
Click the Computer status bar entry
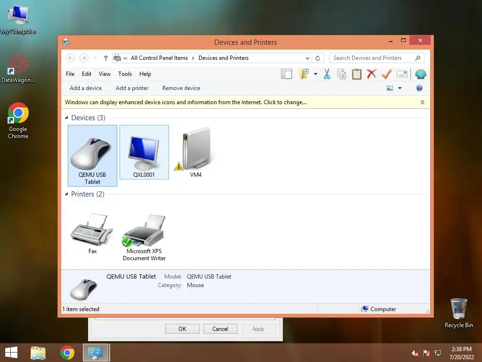click(379, 309)
